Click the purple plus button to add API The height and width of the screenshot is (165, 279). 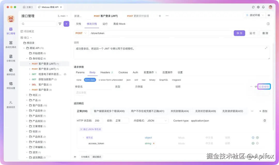coord(67,24)
